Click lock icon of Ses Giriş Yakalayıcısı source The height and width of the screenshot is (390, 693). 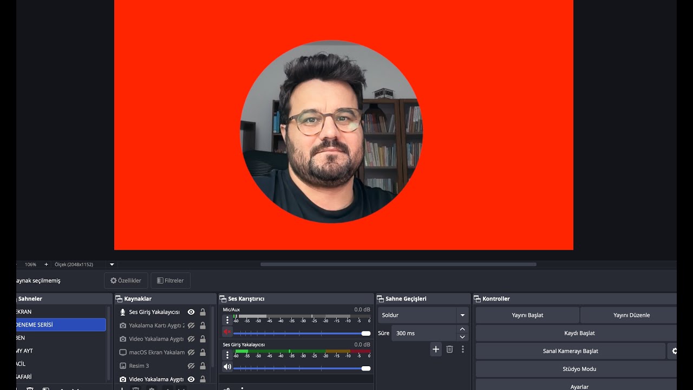202,312
